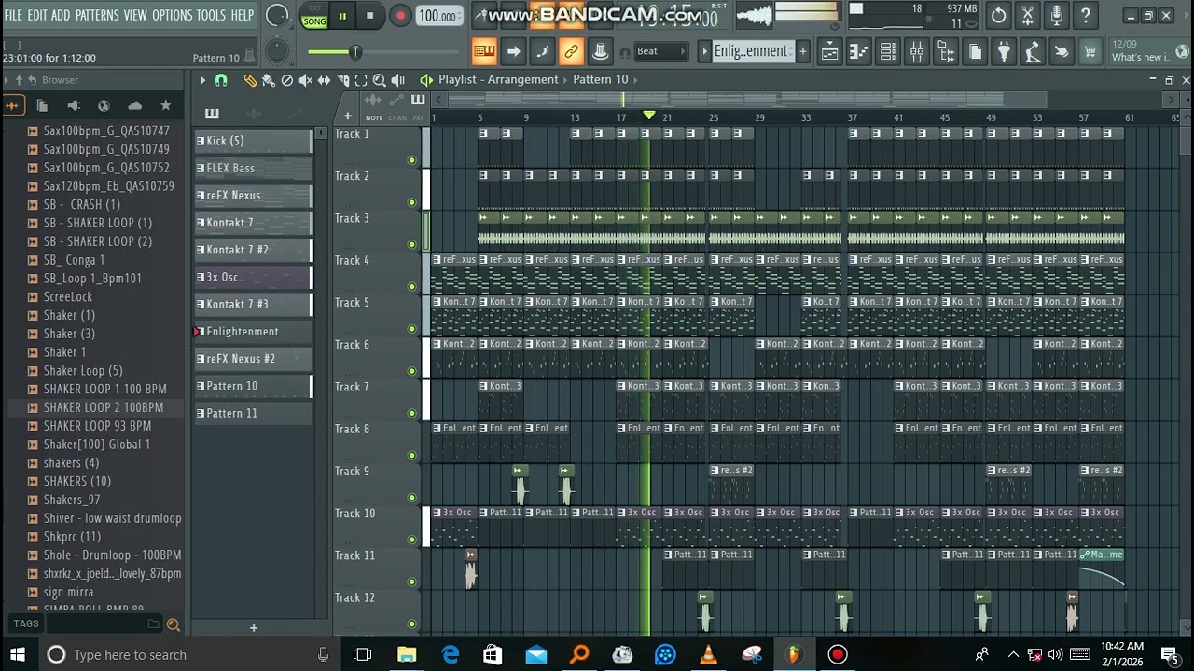1194x671 pixels.
Task: Select FLEX Bass in the pattern picker
Action: (253, 168)
